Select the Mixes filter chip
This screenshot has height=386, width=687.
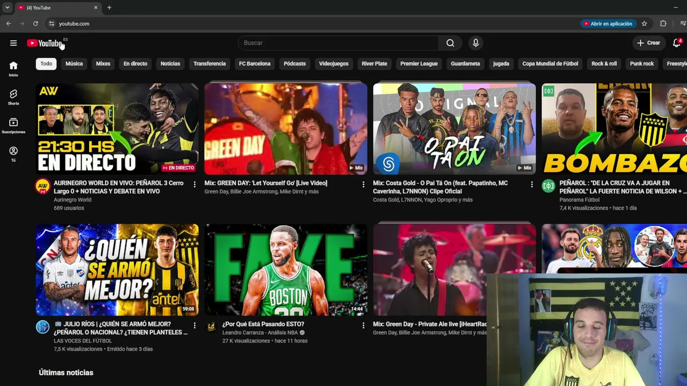[x=103, y=64]
